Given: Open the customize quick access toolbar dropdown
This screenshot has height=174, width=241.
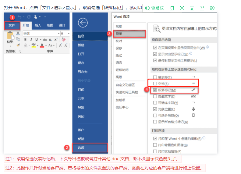Looking at the screenshot, I should pos(45,17).
